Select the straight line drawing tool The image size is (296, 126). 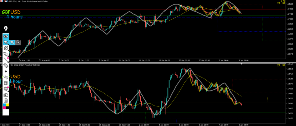tap(6, 60)
